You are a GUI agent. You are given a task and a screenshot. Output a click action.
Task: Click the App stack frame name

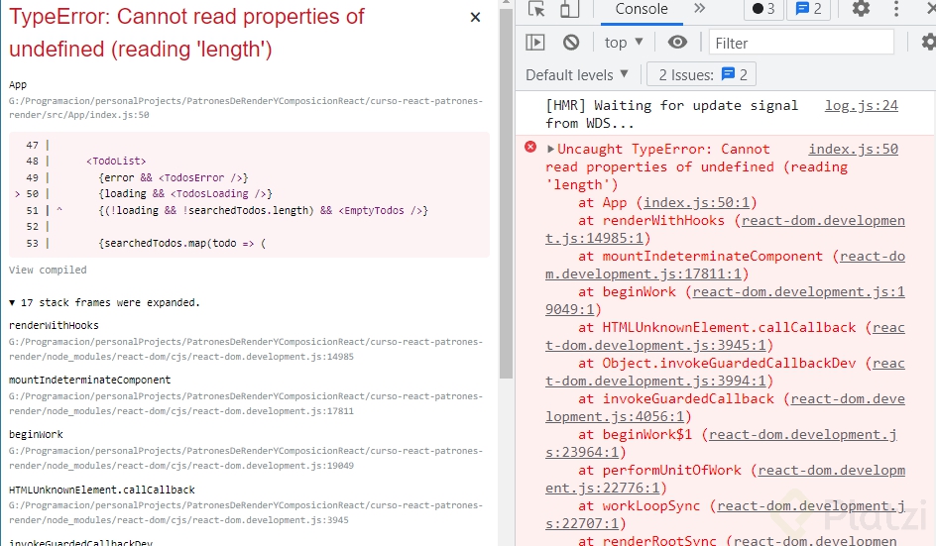pos(17,85)
